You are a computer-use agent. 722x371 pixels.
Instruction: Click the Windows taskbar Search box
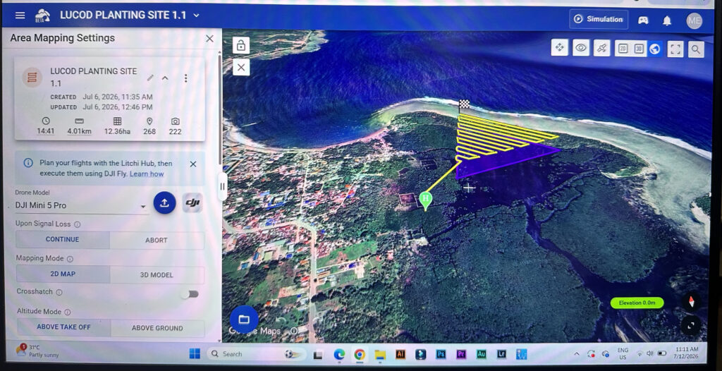coord(255,354)
